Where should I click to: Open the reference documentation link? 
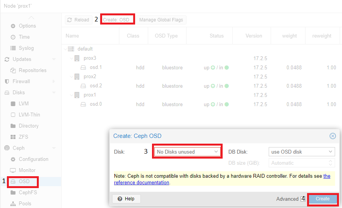coord(142,183)
